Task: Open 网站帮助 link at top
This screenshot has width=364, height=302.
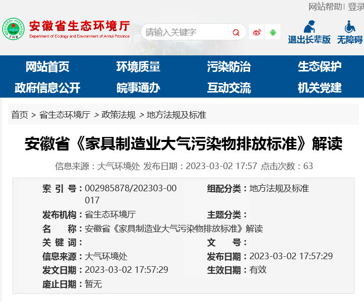Action: 325,7
